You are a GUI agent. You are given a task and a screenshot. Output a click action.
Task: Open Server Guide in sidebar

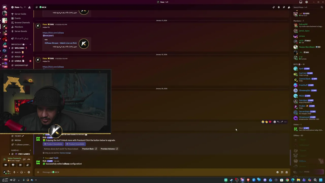(x=20, y=14)
